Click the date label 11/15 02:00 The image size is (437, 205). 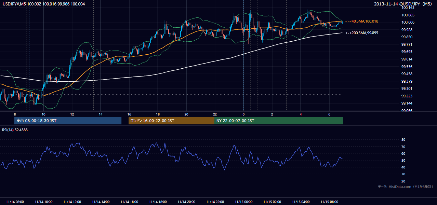(272, 202)
